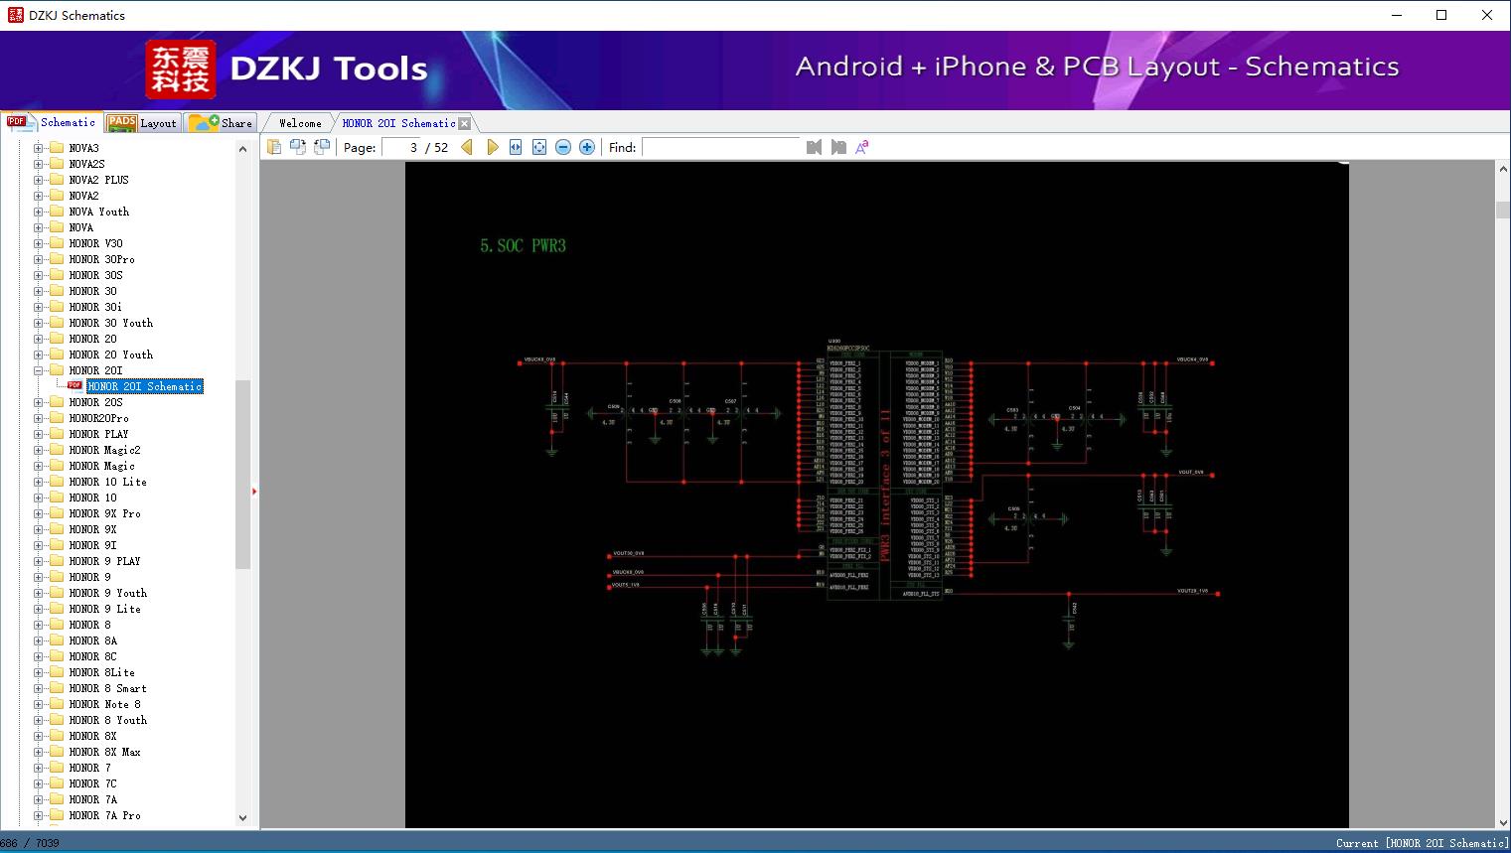The image size is (1511, 853).
Task: Expand the HONOR Magic2 folder
Action: coord(39,450)
